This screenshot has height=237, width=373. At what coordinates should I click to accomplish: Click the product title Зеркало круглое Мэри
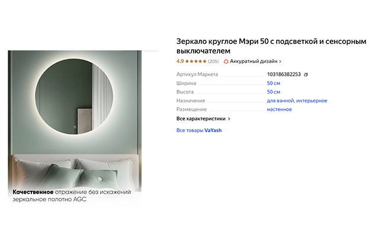point(271,46)
